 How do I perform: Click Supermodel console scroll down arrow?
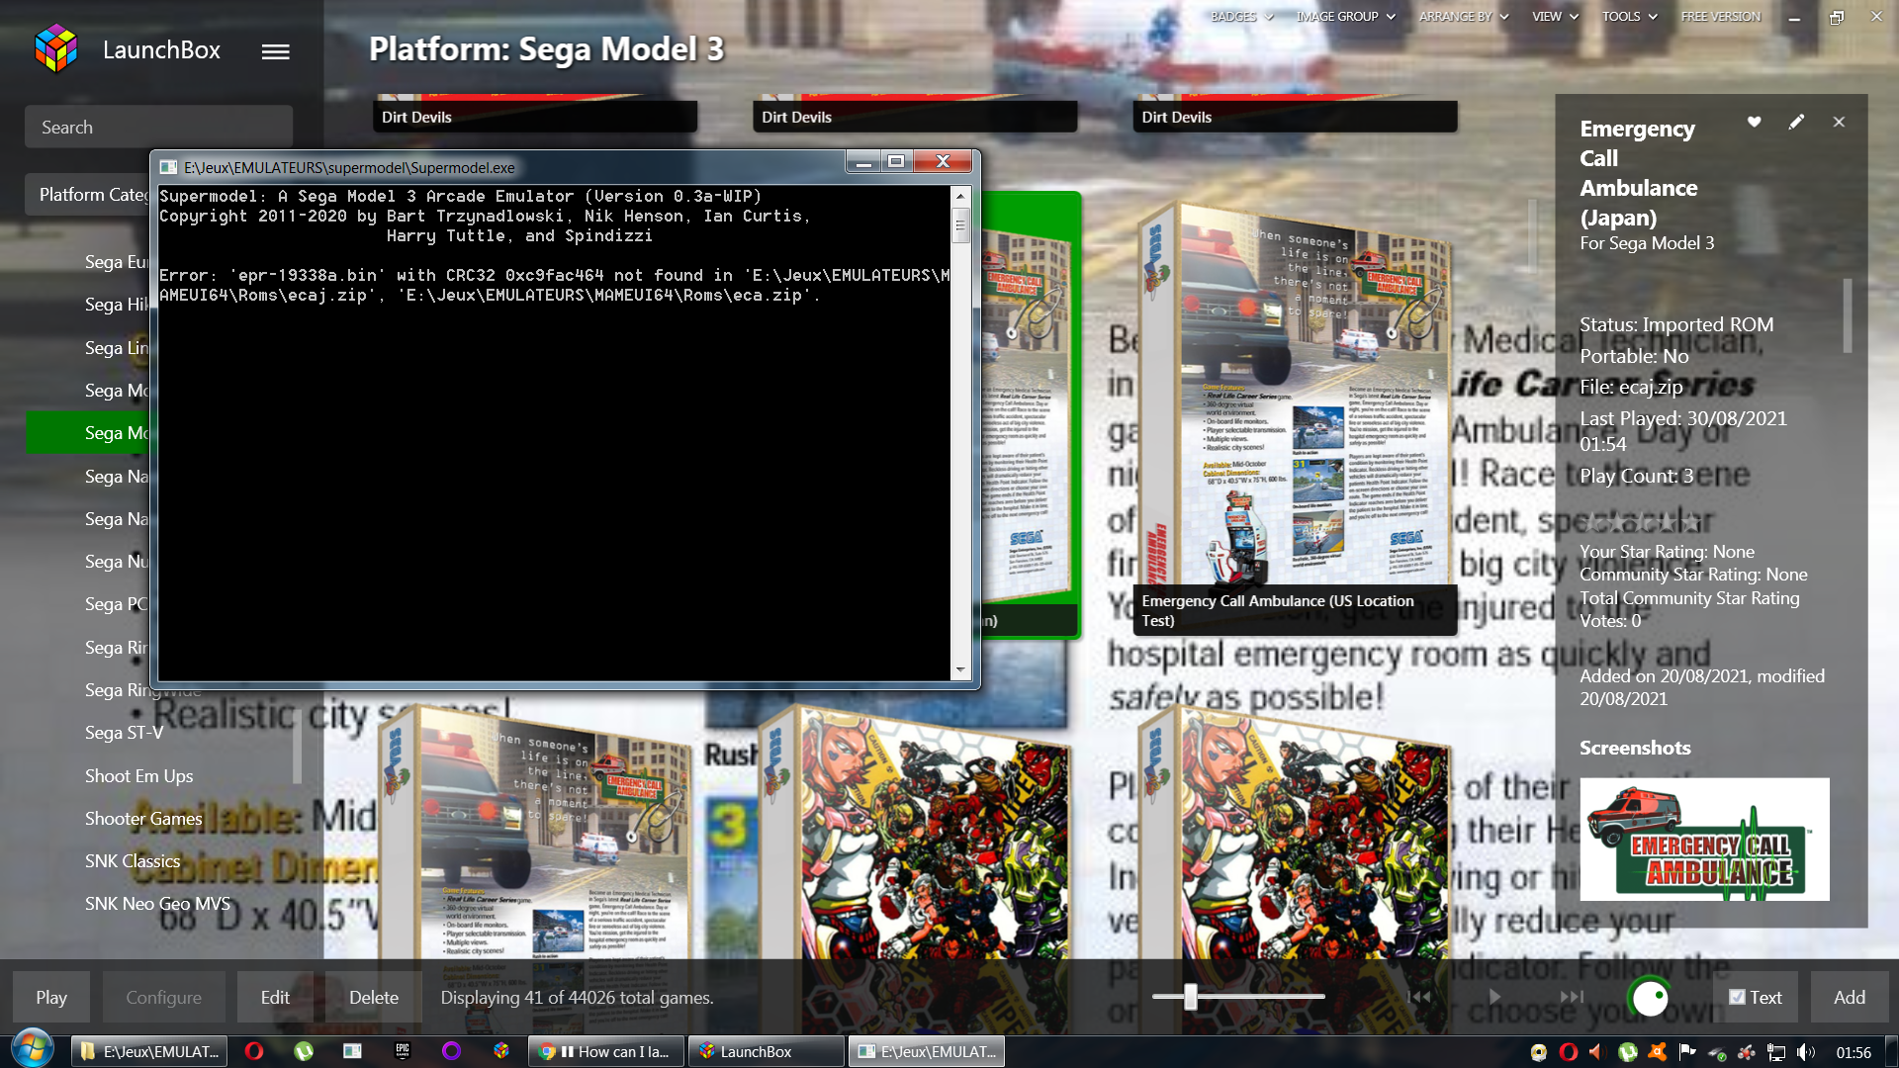coord(959,670)
